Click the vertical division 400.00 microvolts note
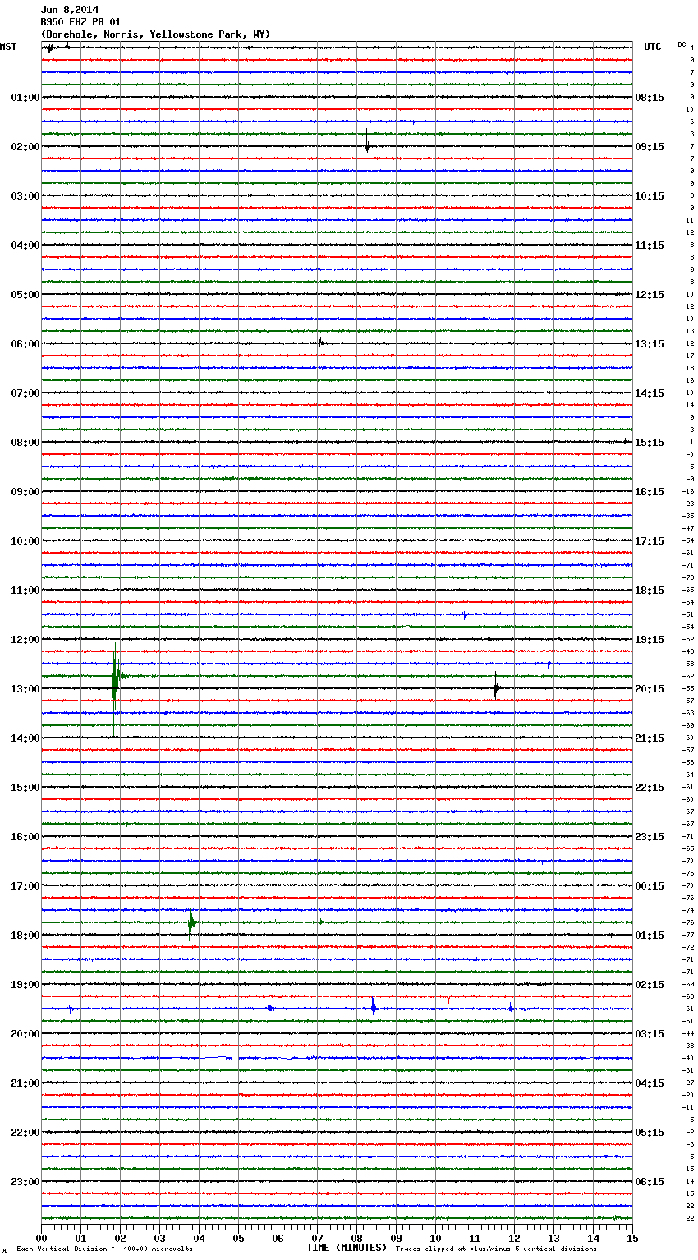This screenshot has width=698, height=1260. [104, 1249]
